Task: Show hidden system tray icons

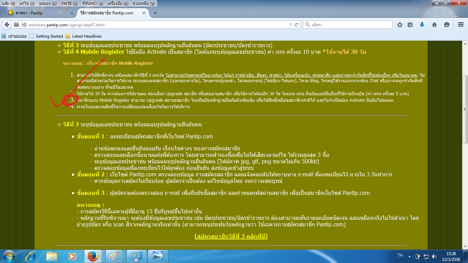Action: (x=410, y=256)
